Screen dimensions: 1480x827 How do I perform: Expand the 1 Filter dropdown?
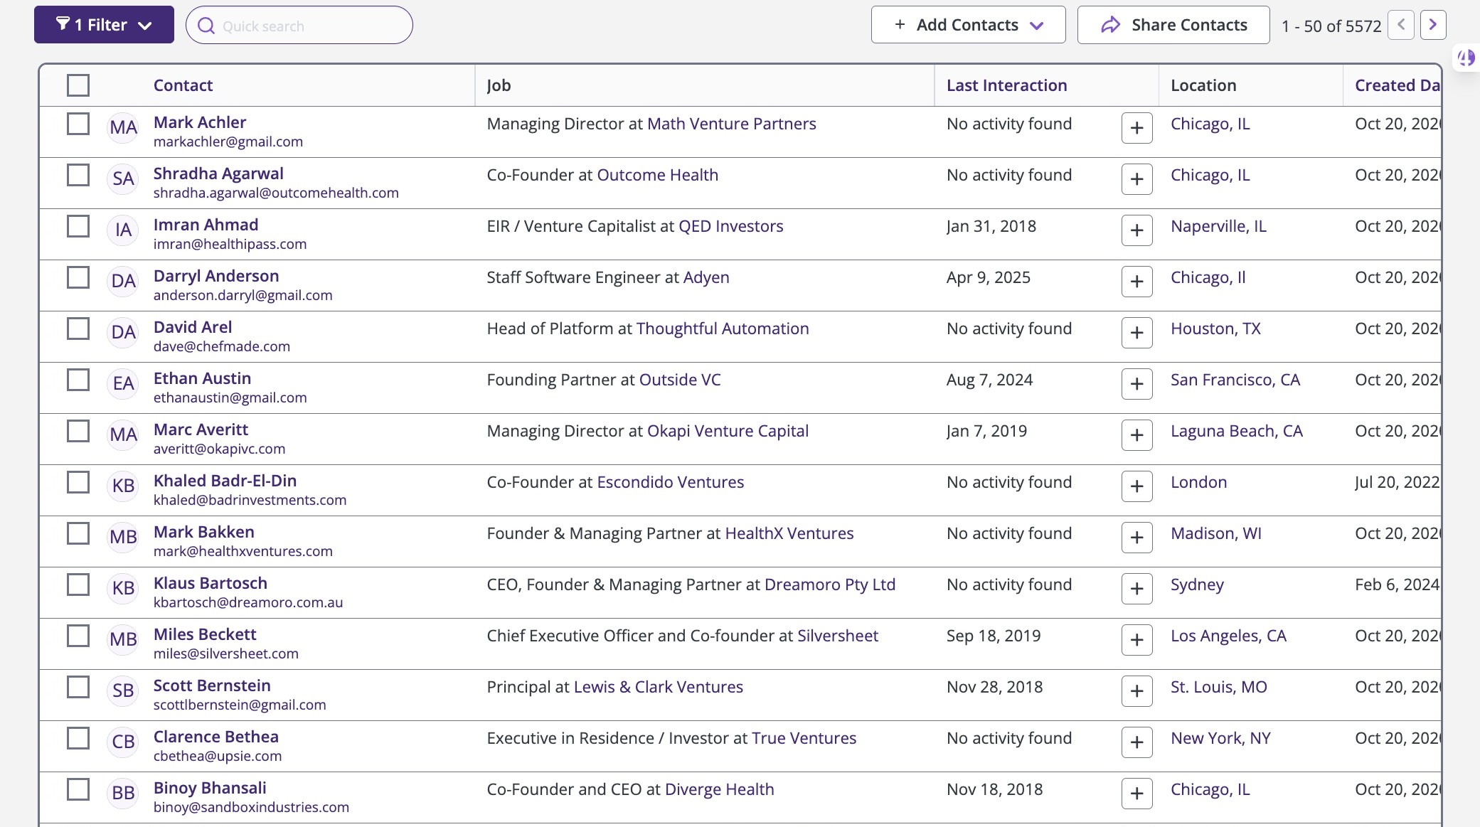pos(104,25)
